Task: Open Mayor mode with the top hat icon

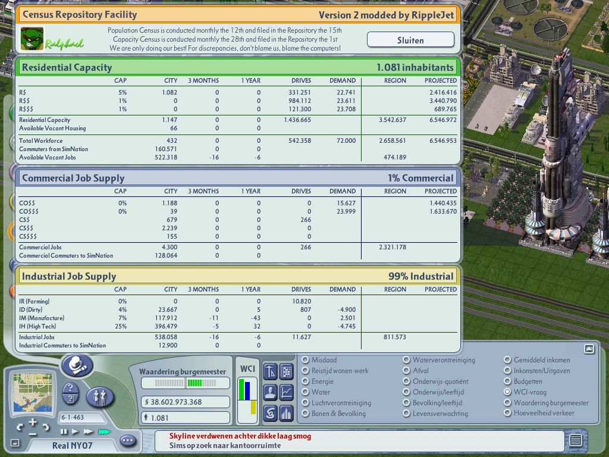Action: tap(77, 365)
